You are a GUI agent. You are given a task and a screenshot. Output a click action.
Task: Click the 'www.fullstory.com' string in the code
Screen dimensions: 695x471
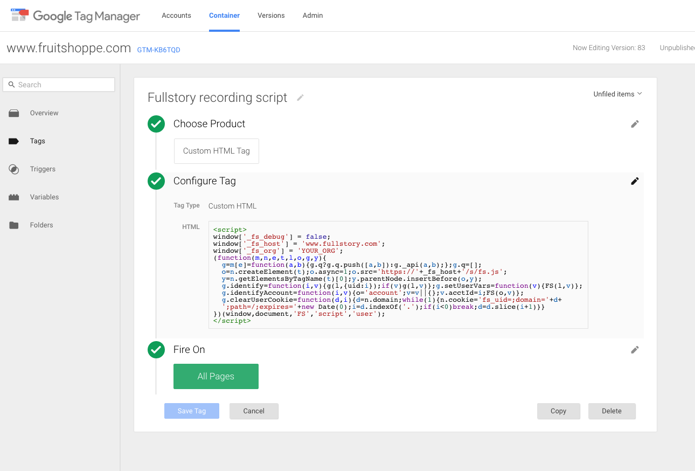[342, 244]
